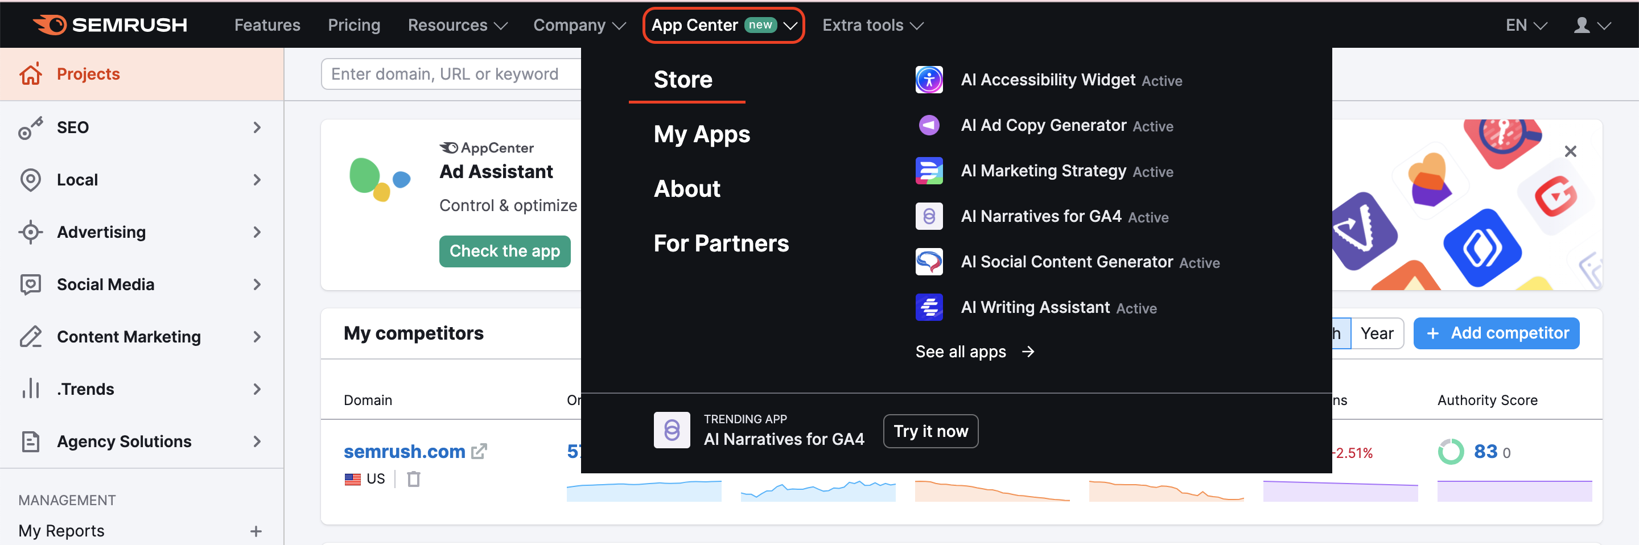Screen dimensions: 1639x545
Task: Open the Projects sidebar item
Action: (x=141, y=74)
